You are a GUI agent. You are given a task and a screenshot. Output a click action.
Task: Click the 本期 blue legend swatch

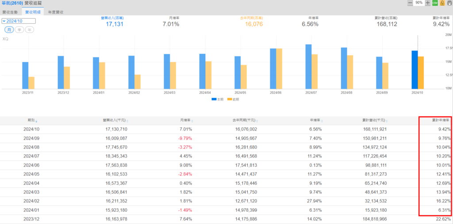coord(214,99)
